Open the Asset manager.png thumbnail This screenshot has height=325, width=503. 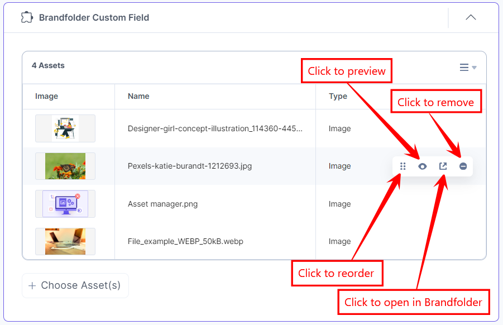(65, 204)
